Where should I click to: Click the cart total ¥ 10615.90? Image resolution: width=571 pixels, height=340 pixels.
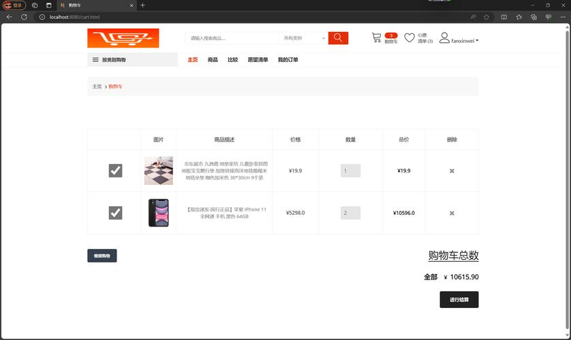(461, 277)
